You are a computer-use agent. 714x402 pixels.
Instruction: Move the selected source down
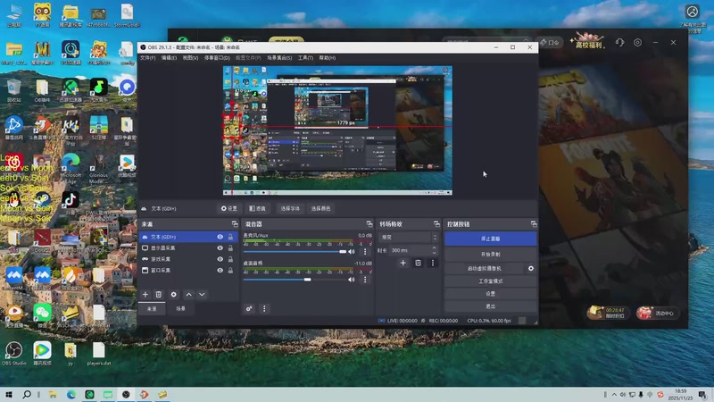[x=202, y=295]
